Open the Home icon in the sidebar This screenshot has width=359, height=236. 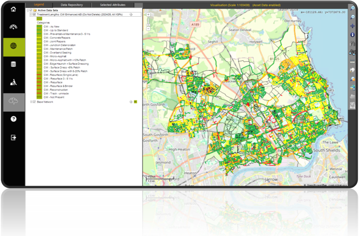tap(14, 9)
